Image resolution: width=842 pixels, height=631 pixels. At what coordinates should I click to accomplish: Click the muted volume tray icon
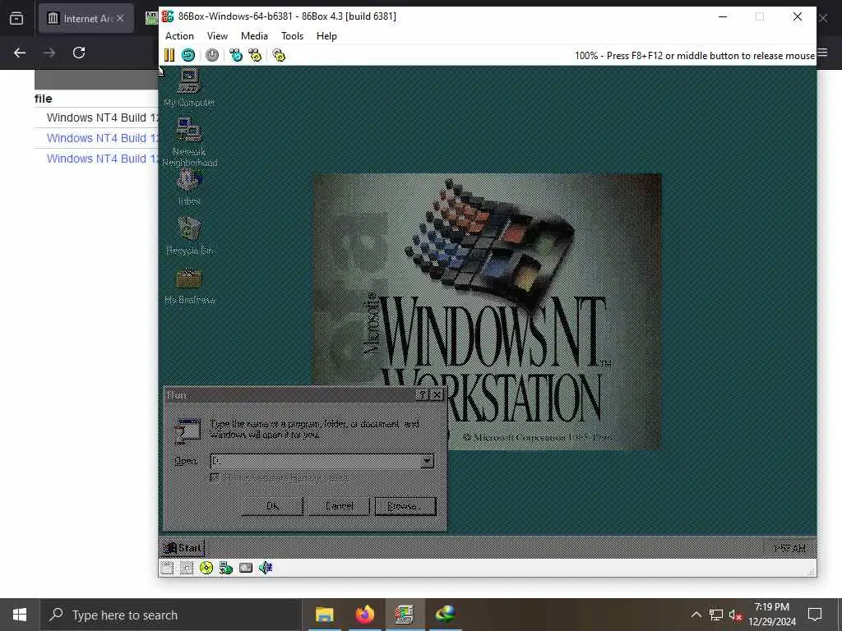pos(736,615)
